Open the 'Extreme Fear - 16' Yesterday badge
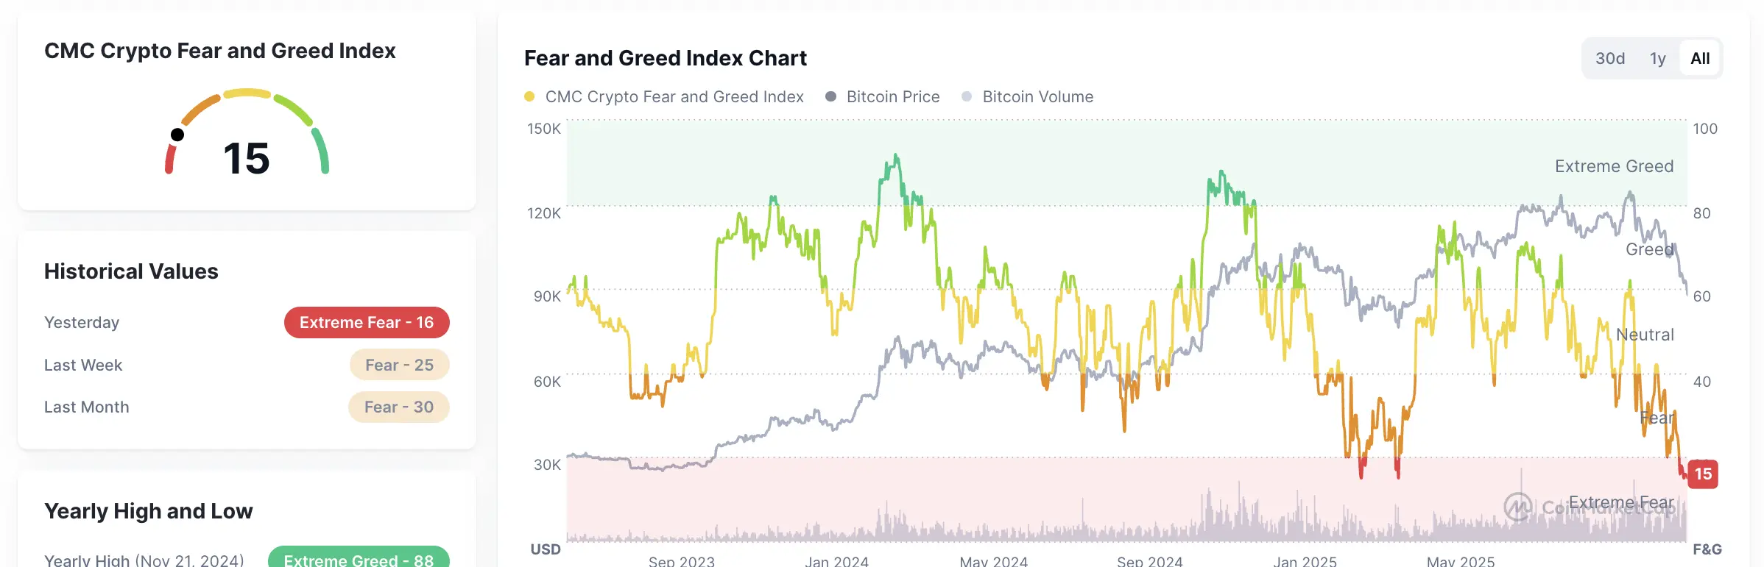This screenshot has width=1764, height=567. pyautogui.click(x=366, y=322)
